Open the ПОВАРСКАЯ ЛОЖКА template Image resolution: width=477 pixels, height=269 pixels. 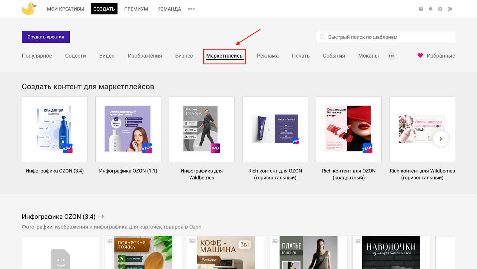pos(143,253)
